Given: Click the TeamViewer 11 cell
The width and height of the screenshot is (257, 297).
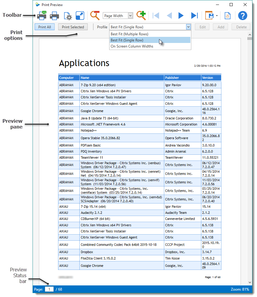Looking at the screenshot, I should click(x=122, y=157).
